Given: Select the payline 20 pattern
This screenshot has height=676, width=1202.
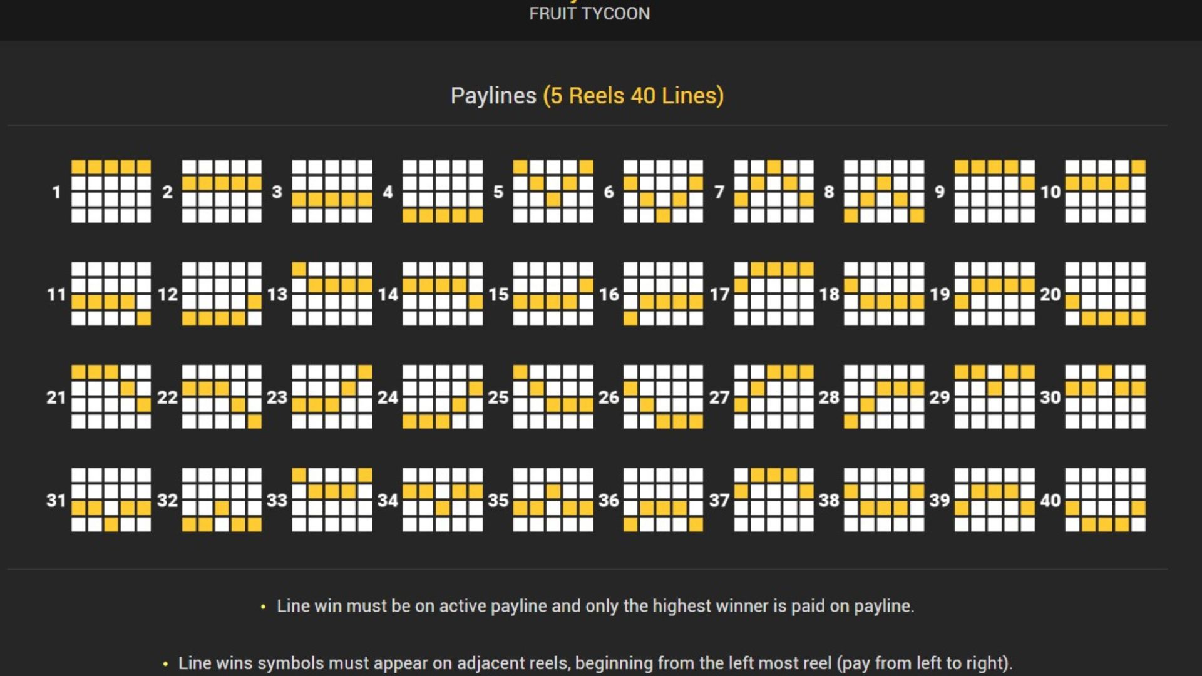Looking at the screenshot, I should pyautogui.click(x=1105, y=294).
